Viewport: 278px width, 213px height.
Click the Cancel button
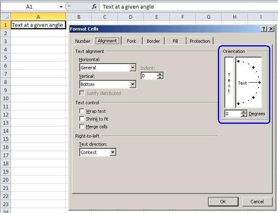(x=257, y=201)
